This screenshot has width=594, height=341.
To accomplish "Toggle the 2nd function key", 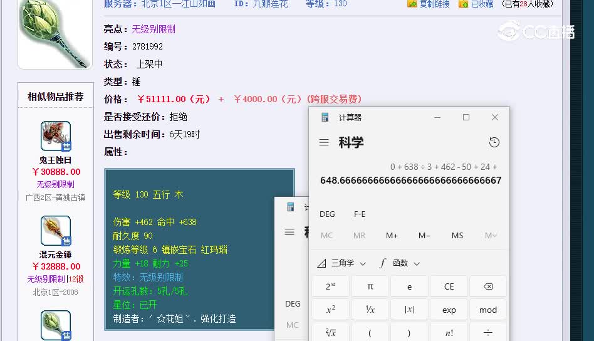I will 330,286.
